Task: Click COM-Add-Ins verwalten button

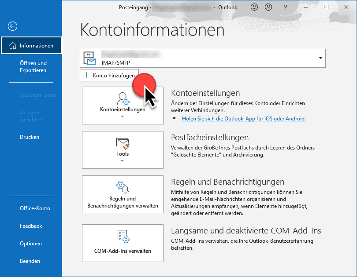Action: pos(123,243)
